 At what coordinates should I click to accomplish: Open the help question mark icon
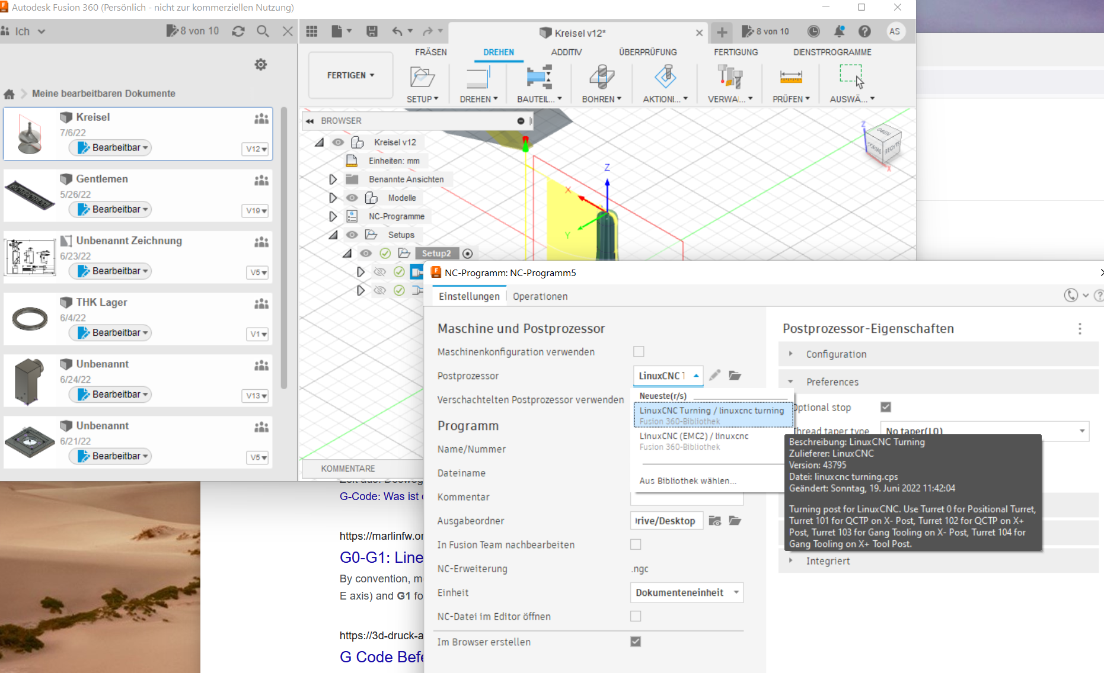tap(864, 31)
